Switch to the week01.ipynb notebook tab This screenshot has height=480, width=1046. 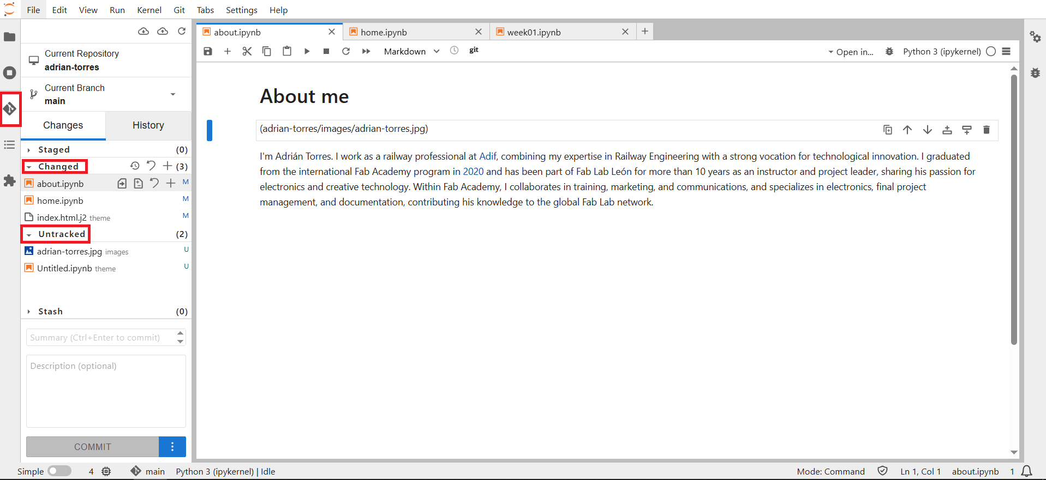(x=534, y=32)
